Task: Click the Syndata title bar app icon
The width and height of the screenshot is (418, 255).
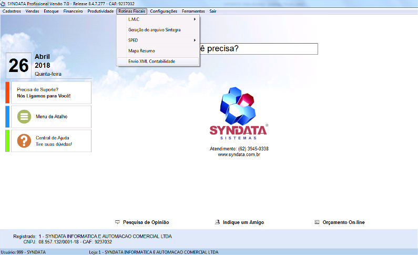Action: [x=3, y=4]
